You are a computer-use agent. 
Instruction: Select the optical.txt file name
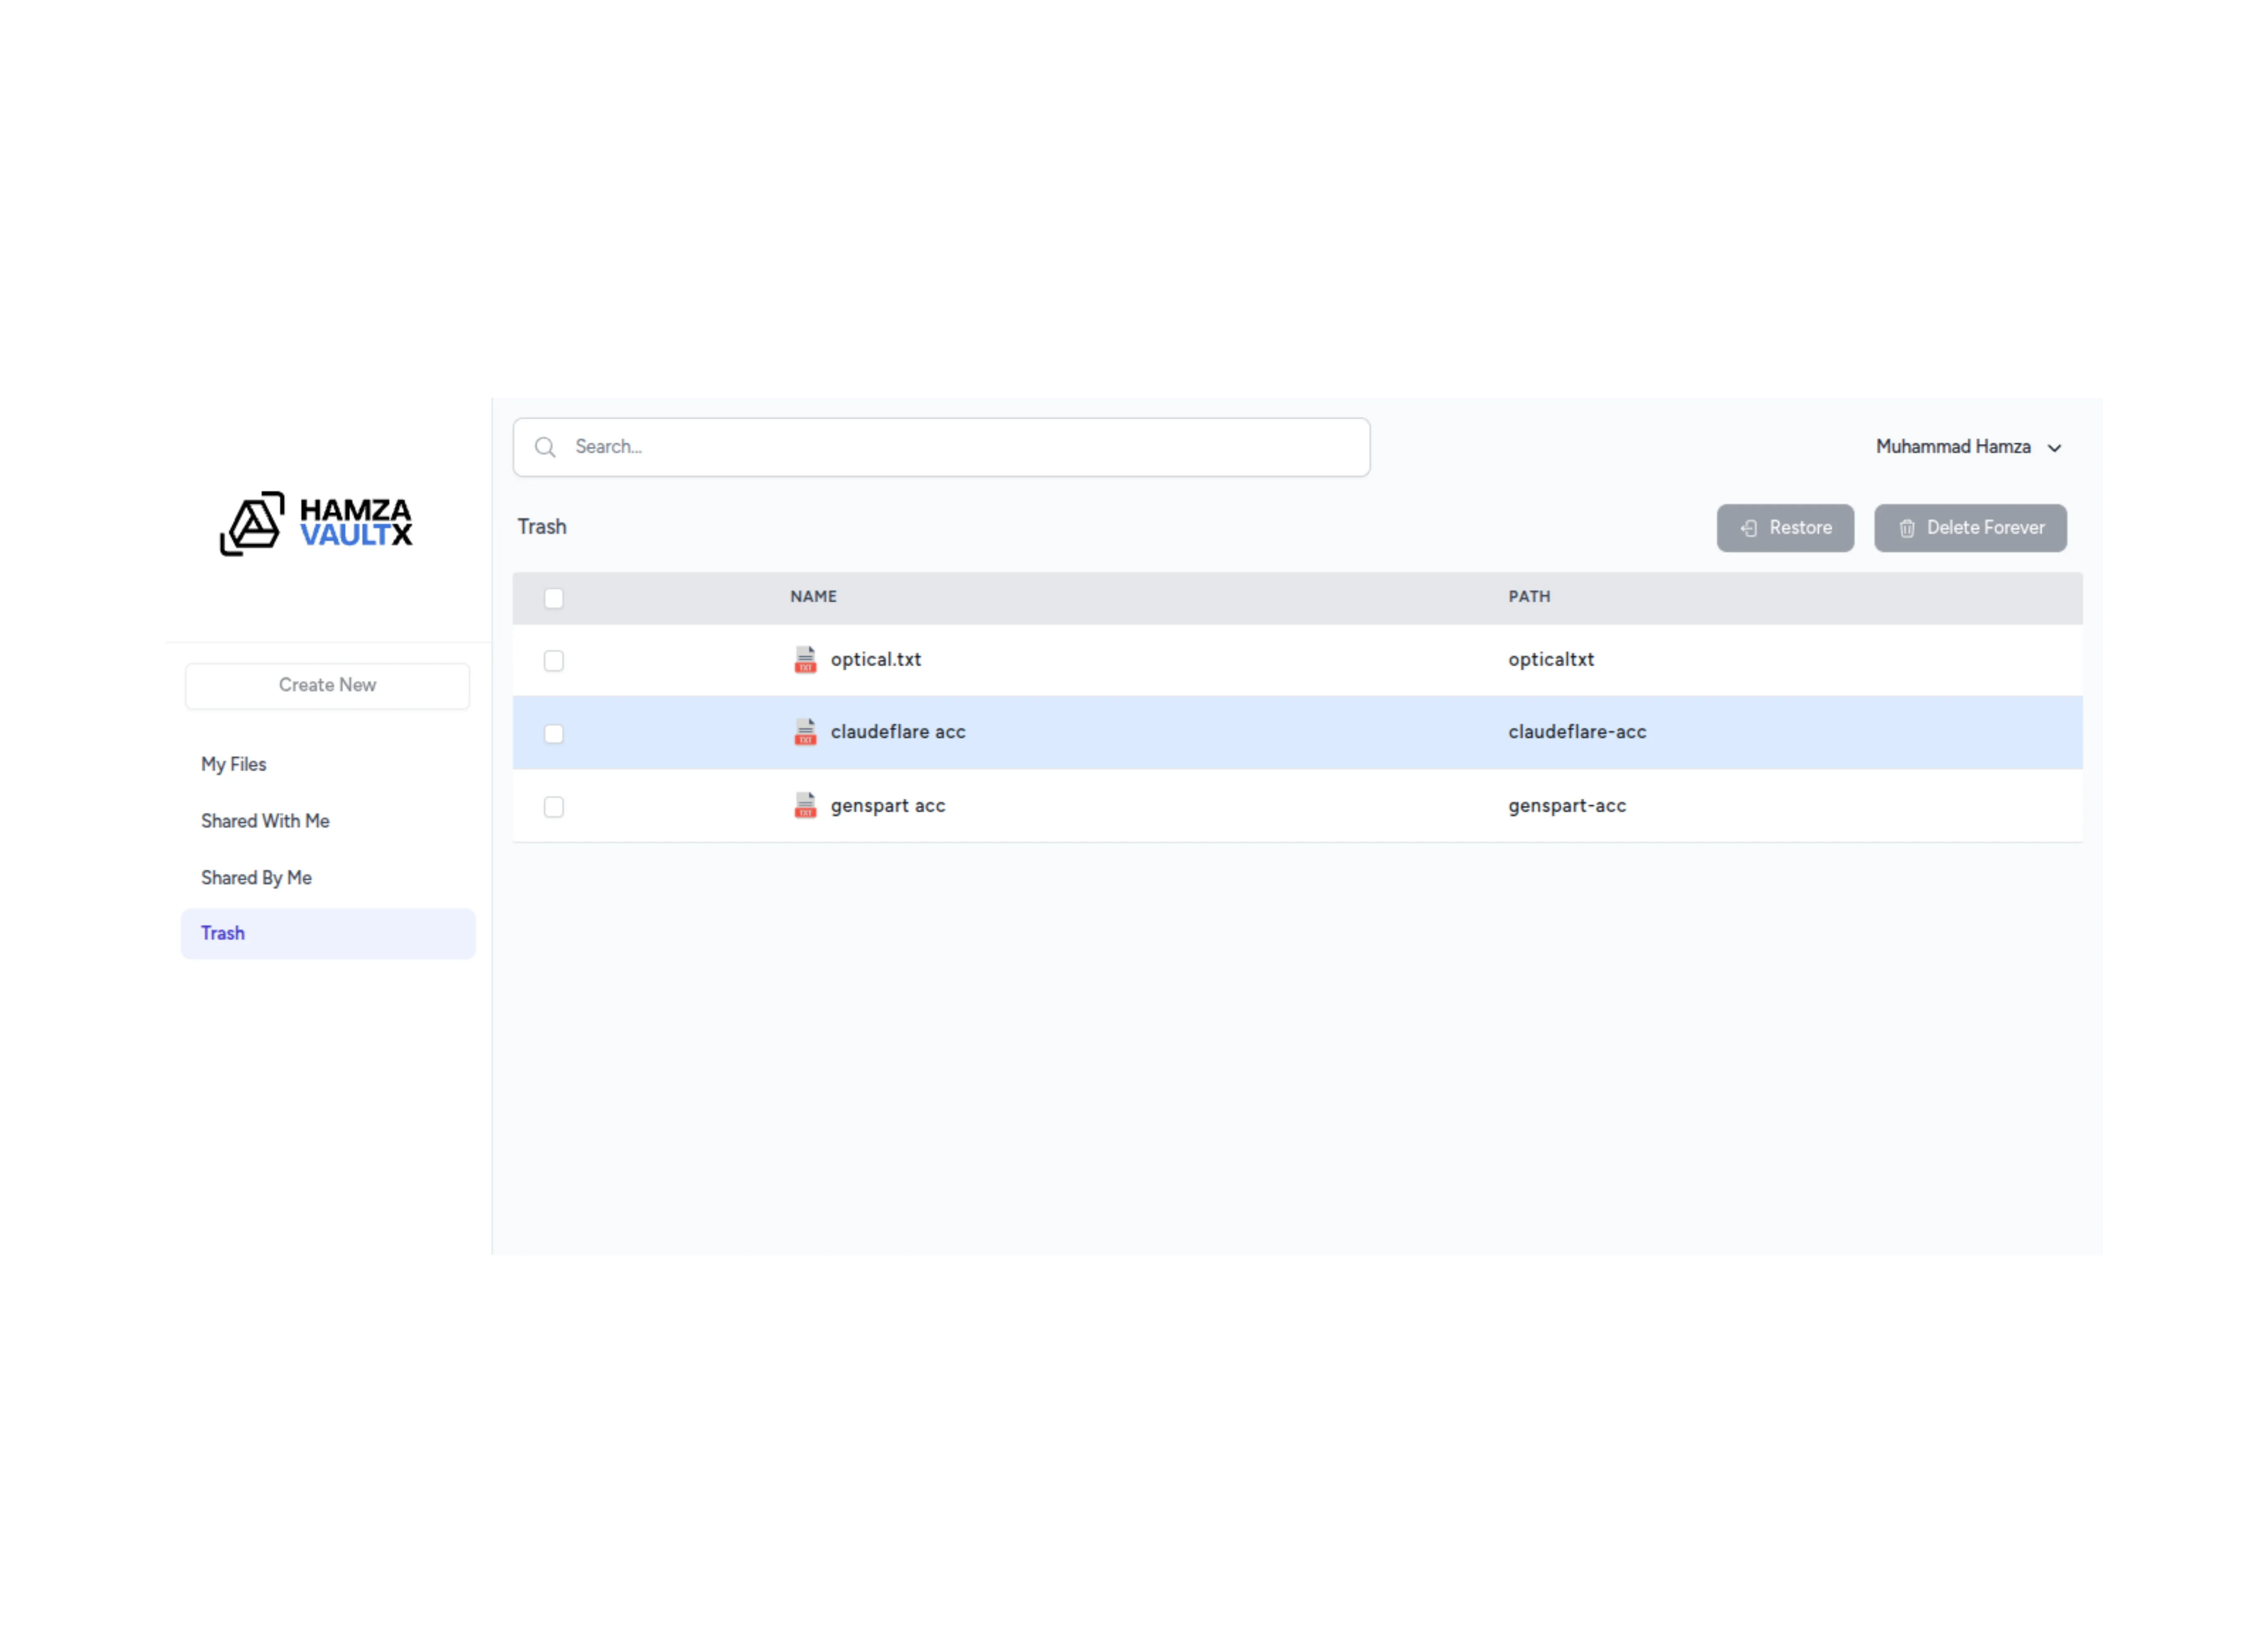(x=875, y=660)
